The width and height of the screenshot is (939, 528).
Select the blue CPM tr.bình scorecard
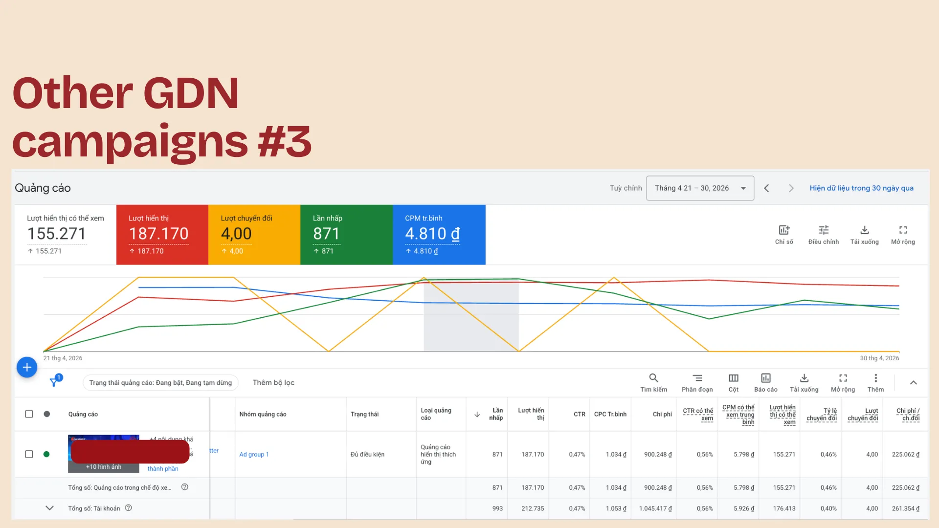(439, 235)
